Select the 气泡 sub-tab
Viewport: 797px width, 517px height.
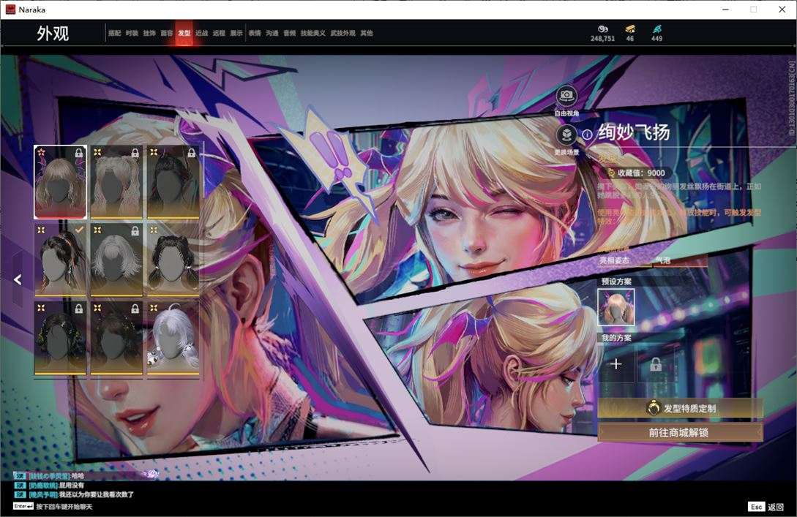(663, 260)
